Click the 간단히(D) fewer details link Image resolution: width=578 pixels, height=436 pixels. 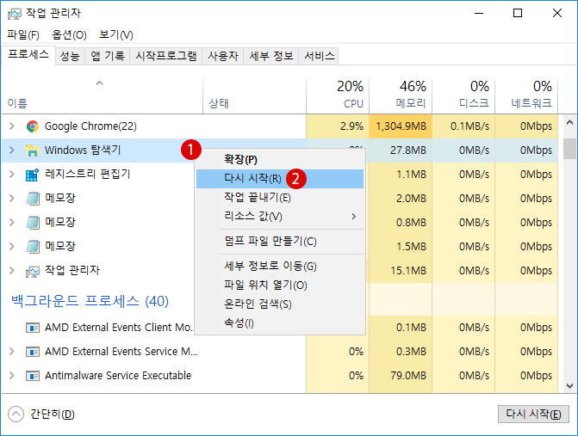[53, 415]
